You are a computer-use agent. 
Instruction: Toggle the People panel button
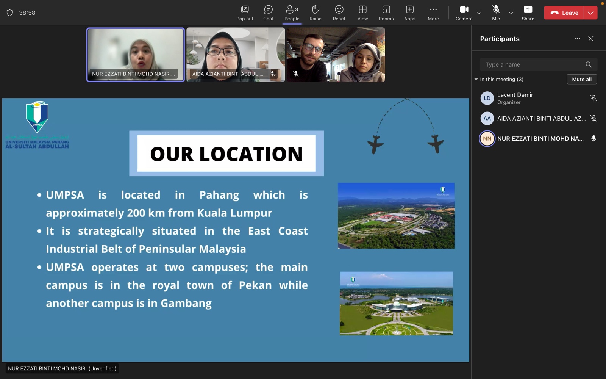(x=292, y=13)
